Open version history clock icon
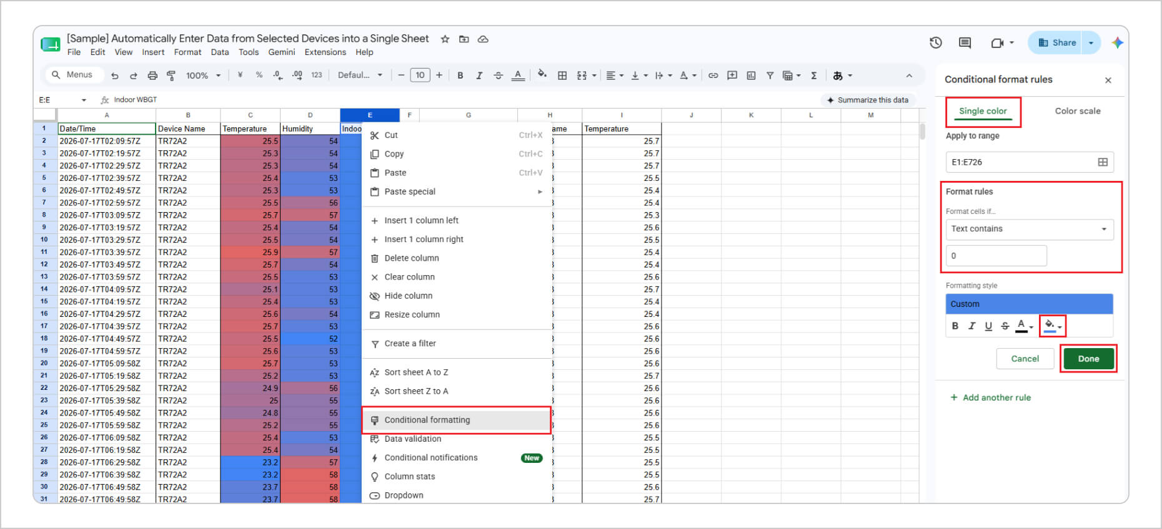1162x529 pixels. click(x=935, y=42)
